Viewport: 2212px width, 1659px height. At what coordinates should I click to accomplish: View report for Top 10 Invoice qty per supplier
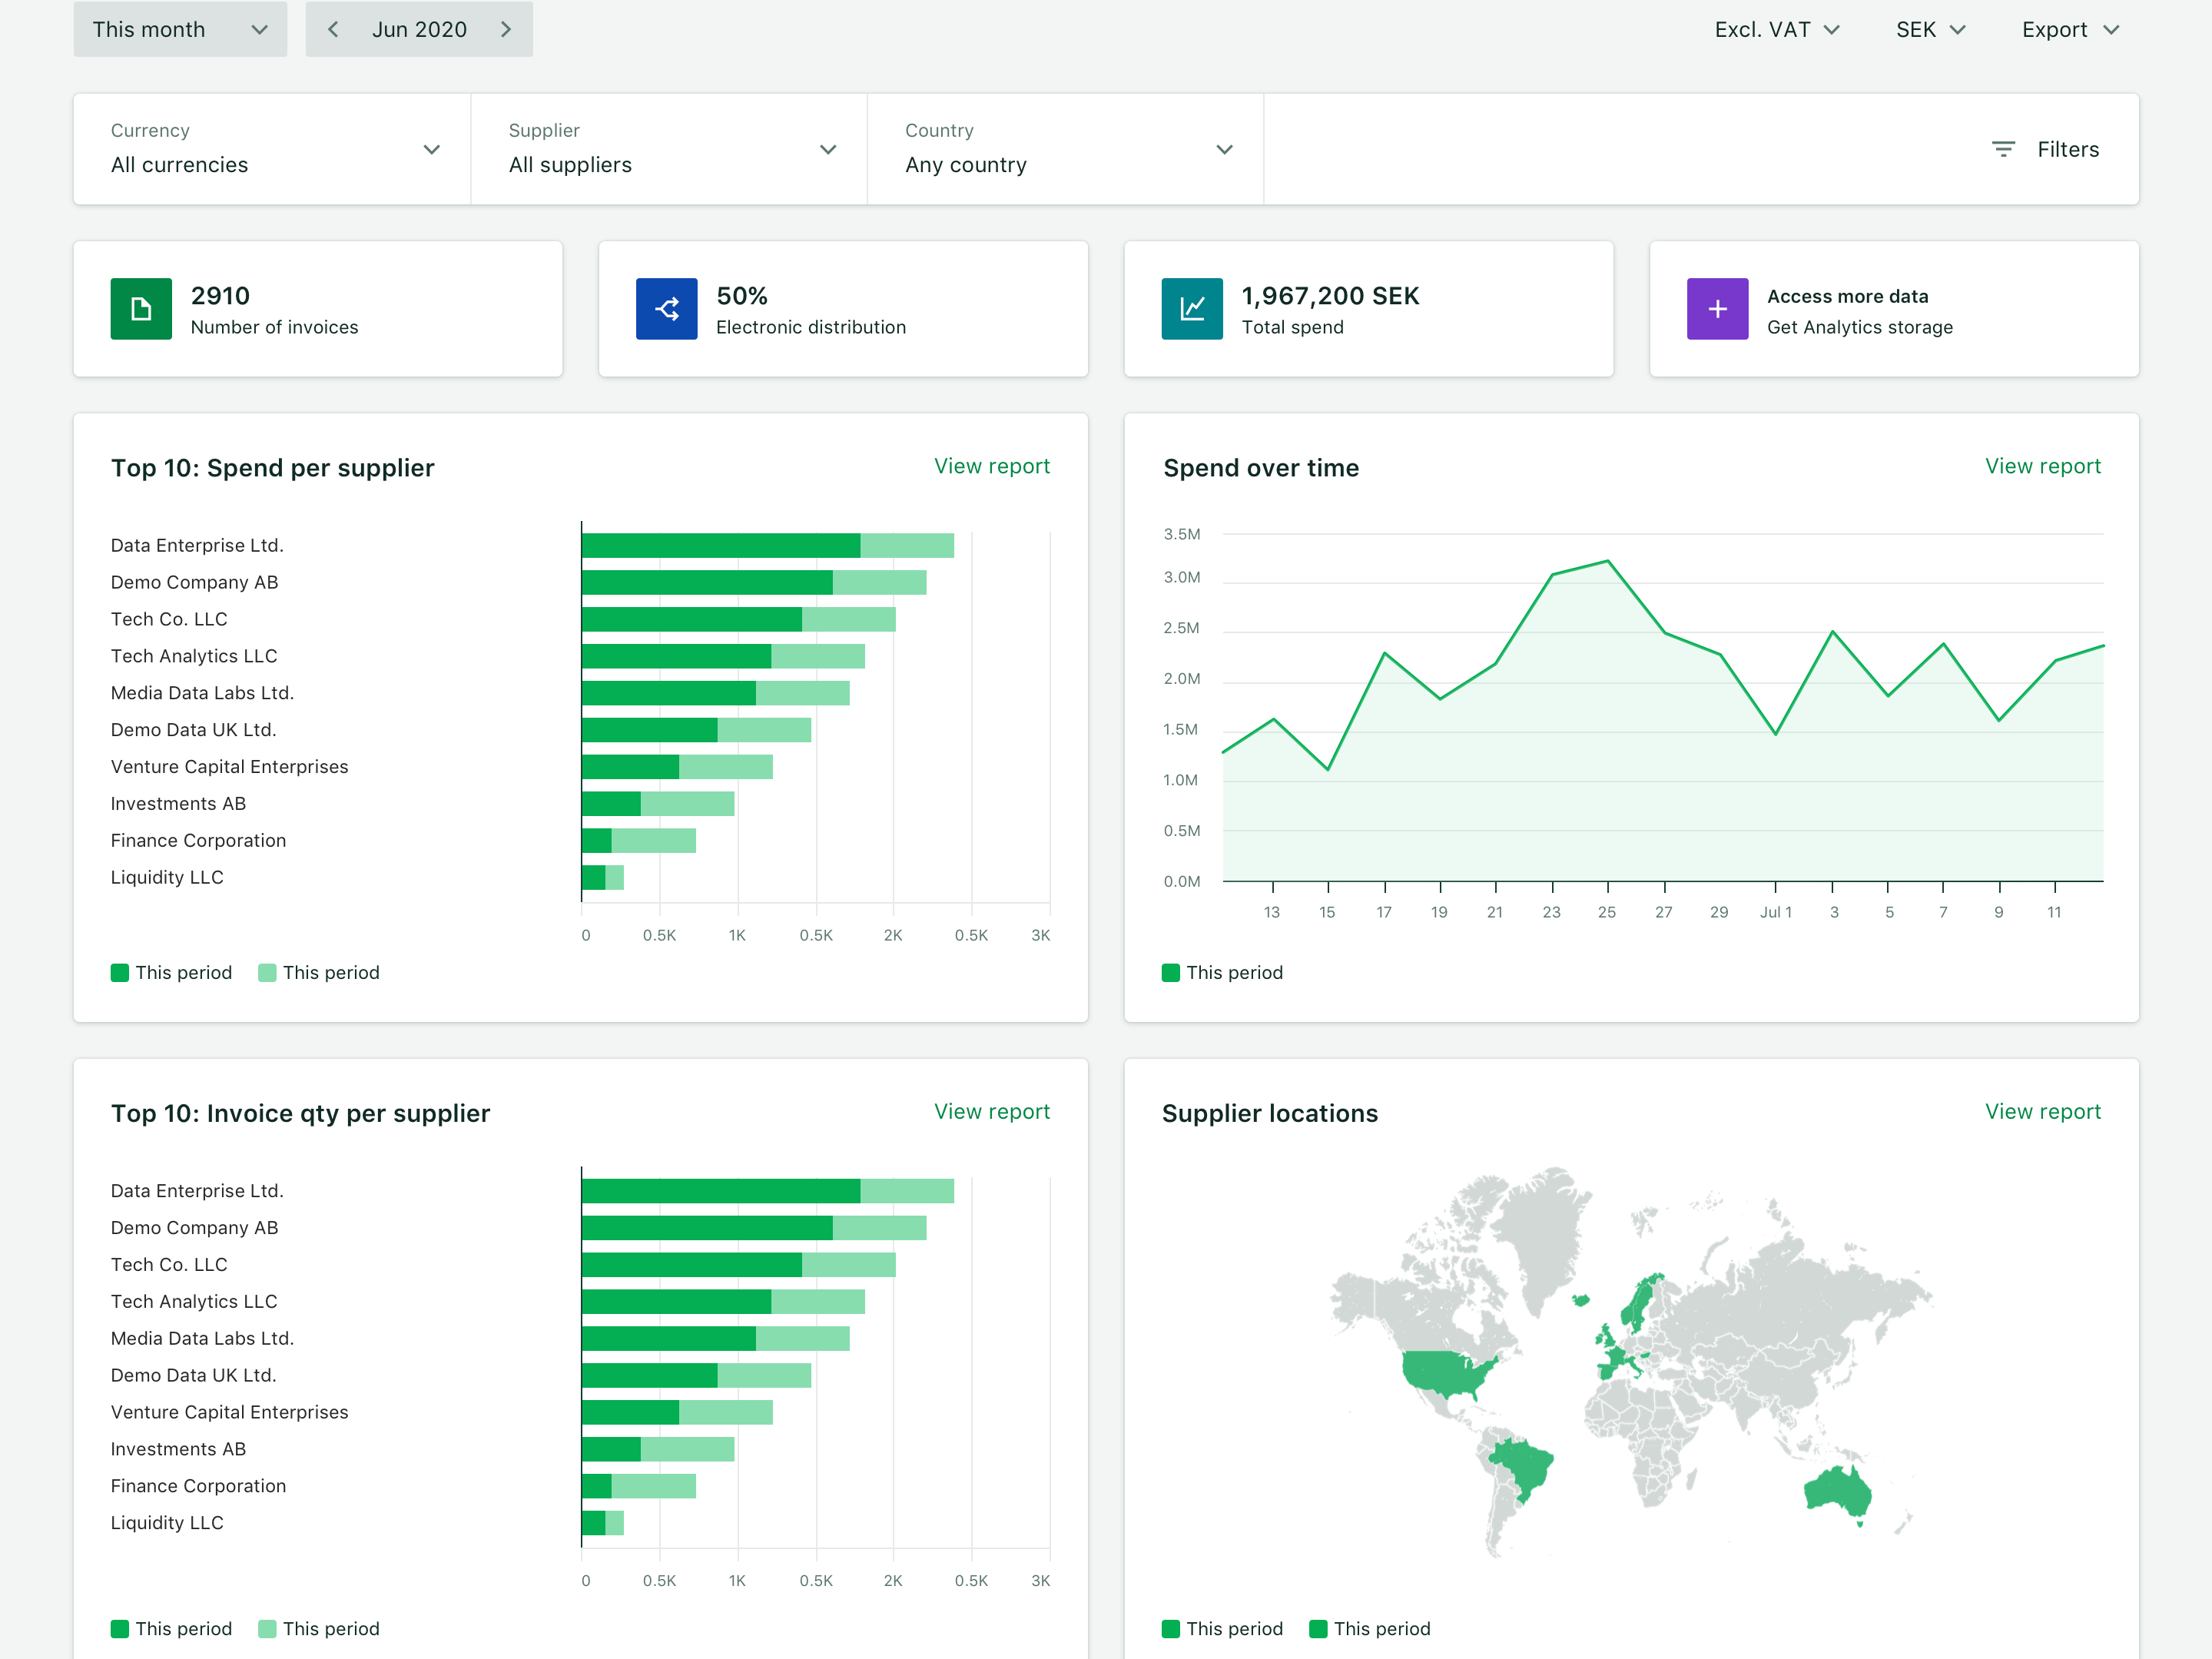(x=992, y=1111)
